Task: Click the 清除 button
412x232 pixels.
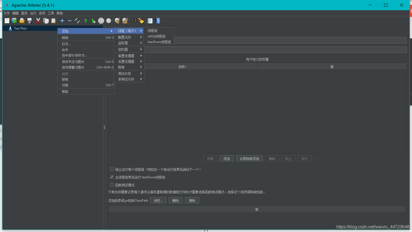Action: coord(192,201)
